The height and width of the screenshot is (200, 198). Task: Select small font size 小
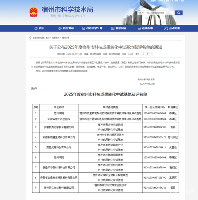152,54
